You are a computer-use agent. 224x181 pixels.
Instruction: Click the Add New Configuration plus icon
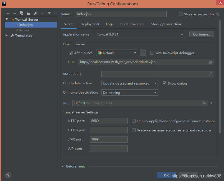[x=8, y=13]
